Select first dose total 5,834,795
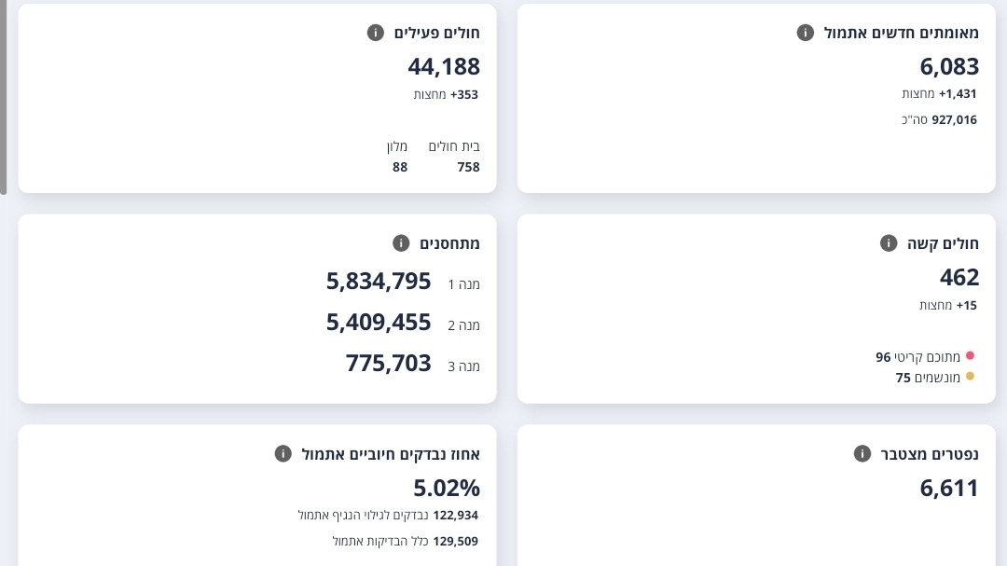The height and width of the screenshot is (566, 1007). pyautogui.click(x=379, y=281)
